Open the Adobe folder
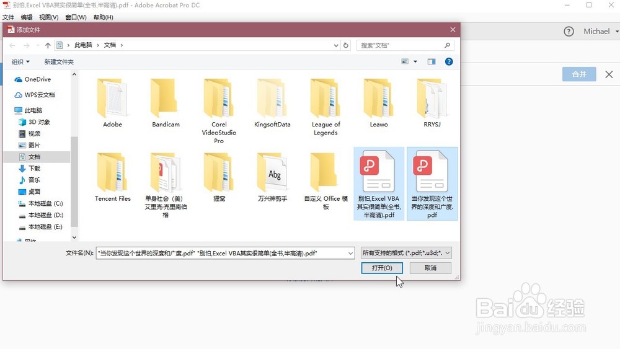Image resolution: width=620 pixels, height=349 pixels. click(112, 102)
